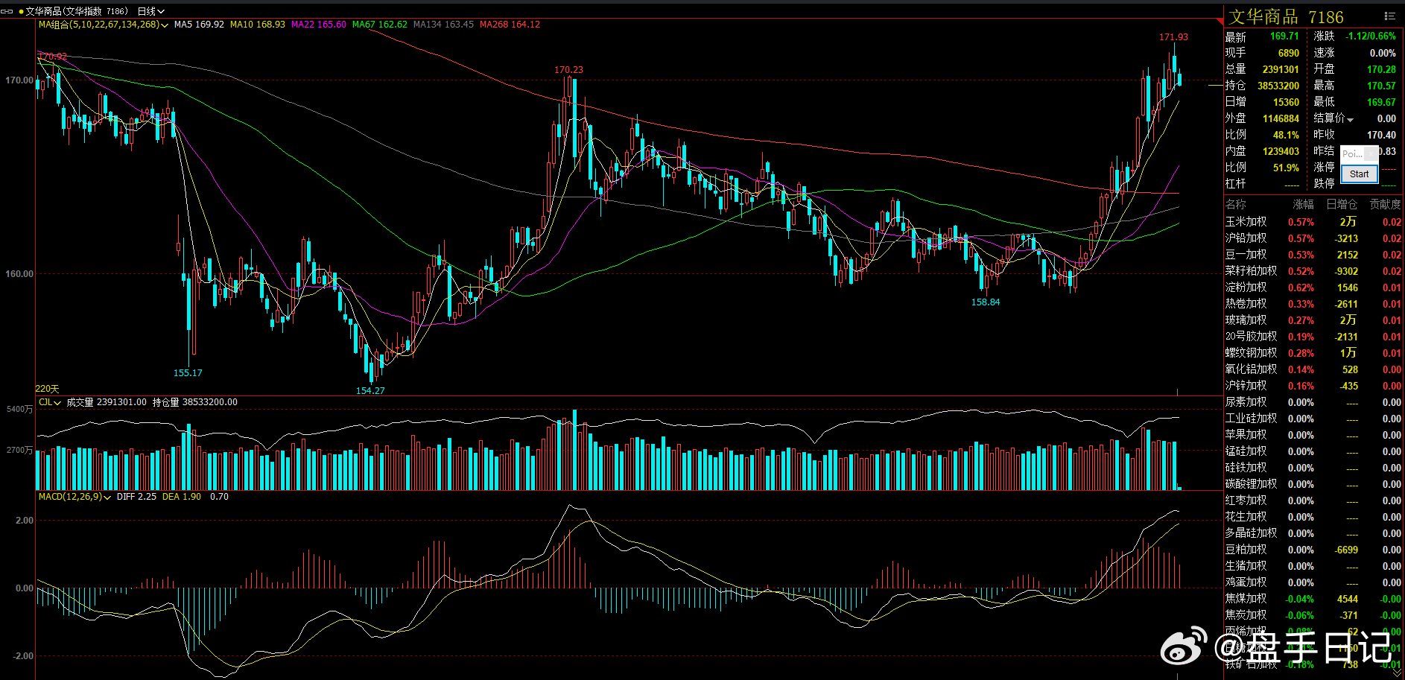
Task: Select the 多晶硅加权 row
Action: pyautogui.click(x=1314, y=533)
